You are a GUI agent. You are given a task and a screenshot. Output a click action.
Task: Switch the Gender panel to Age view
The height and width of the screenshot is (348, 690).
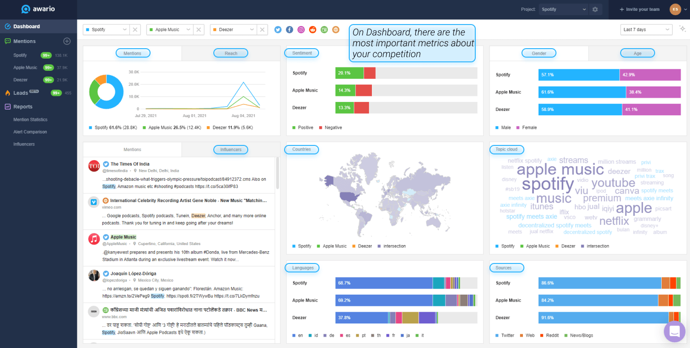[637, 53]
